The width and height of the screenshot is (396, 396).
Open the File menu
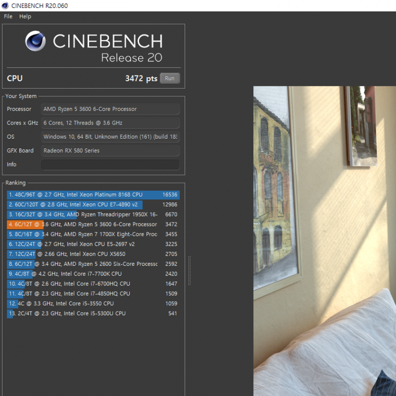[x=8, y=17]
